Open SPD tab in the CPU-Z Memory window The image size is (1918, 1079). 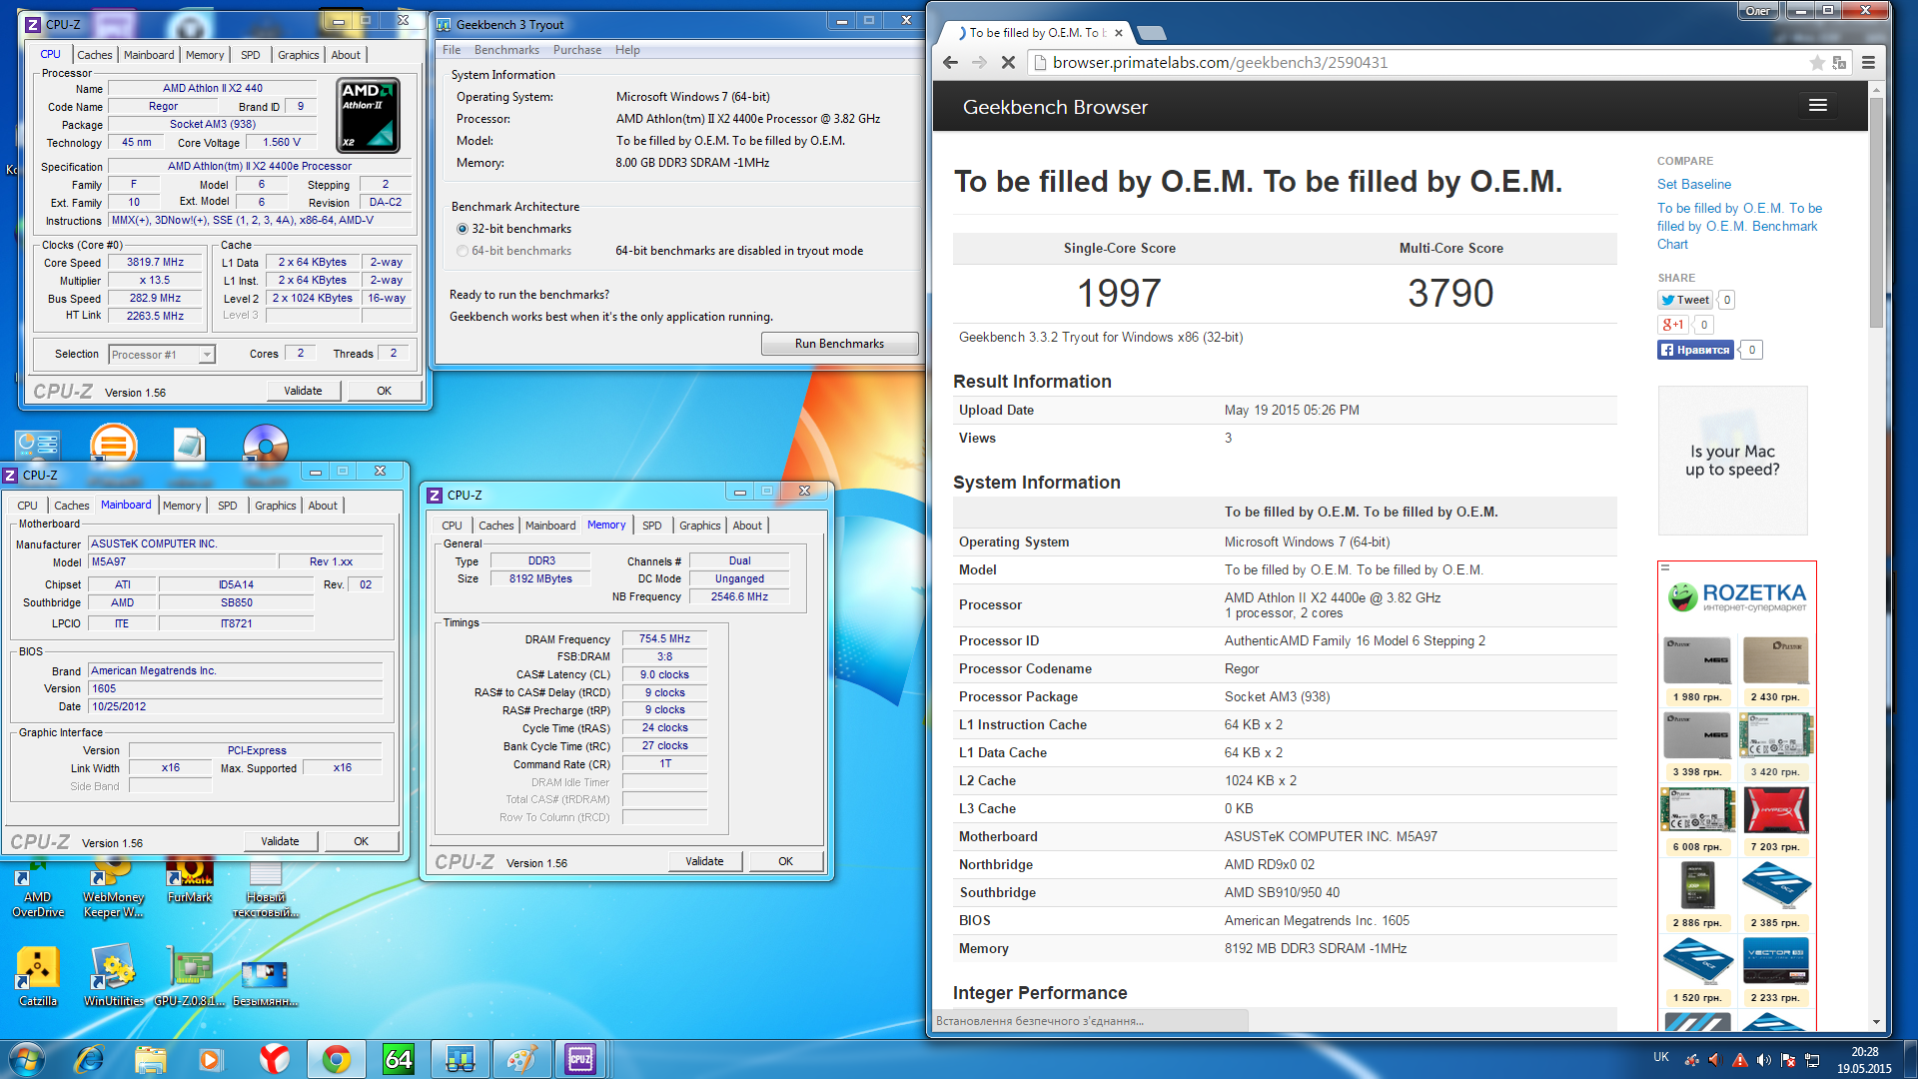pos(652,526)
